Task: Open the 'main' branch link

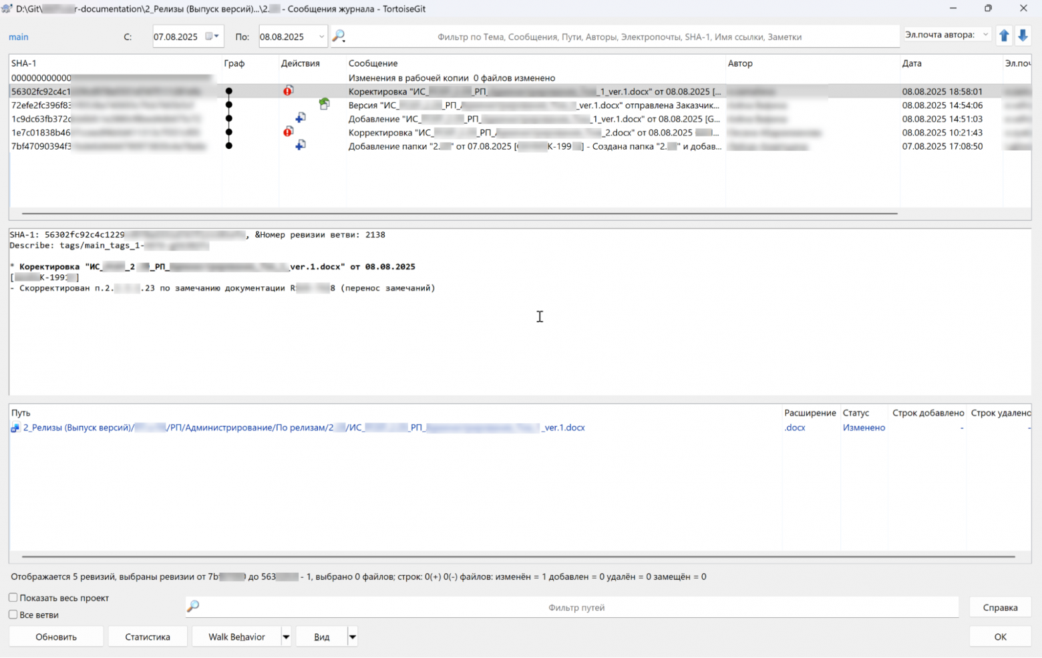Action: click(18, 37)
